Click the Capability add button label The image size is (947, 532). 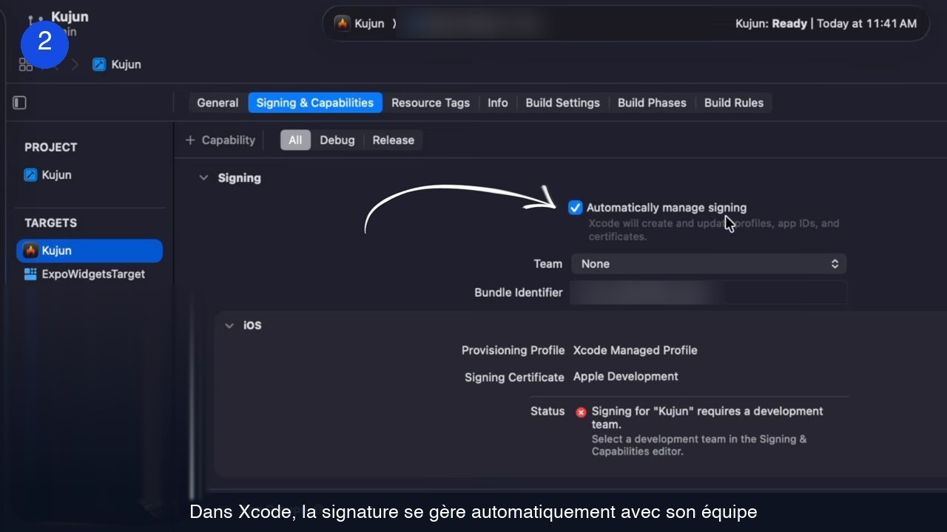click(229, 140)
